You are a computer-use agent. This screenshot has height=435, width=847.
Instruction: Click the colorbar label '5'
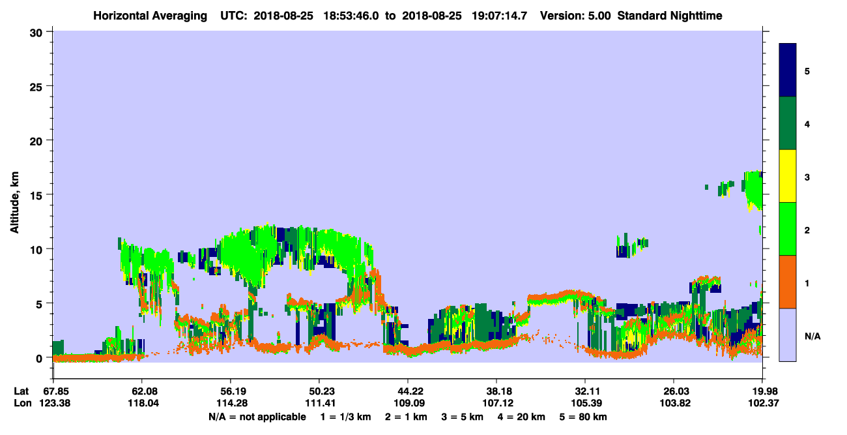coord(807,70)
